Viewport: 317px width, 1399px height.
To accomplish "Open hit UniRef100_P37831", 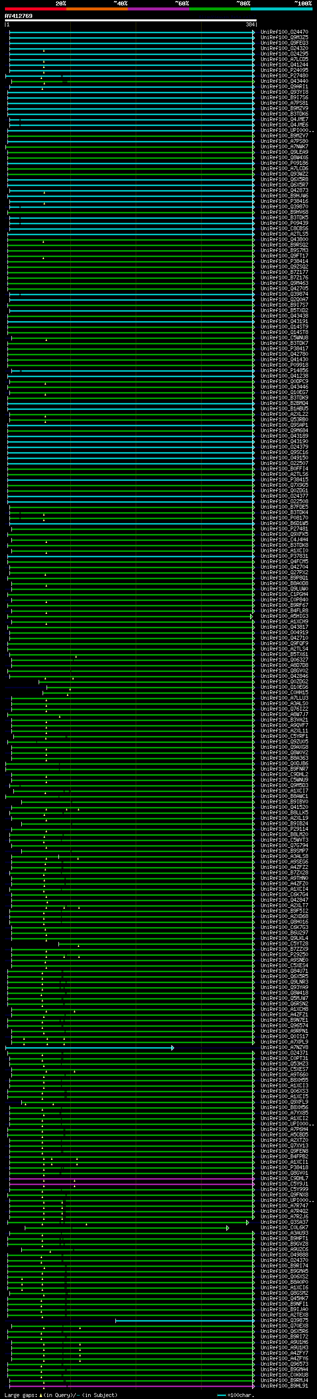I will tap(284, 556).
